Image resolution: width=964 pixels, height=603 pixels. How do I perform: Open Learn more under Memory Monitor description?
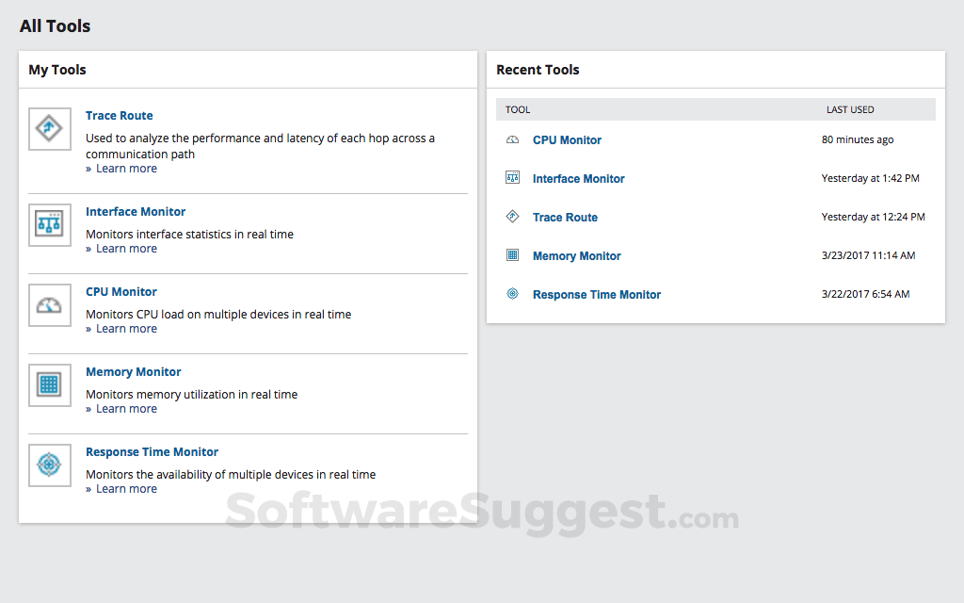pos(126,409)
